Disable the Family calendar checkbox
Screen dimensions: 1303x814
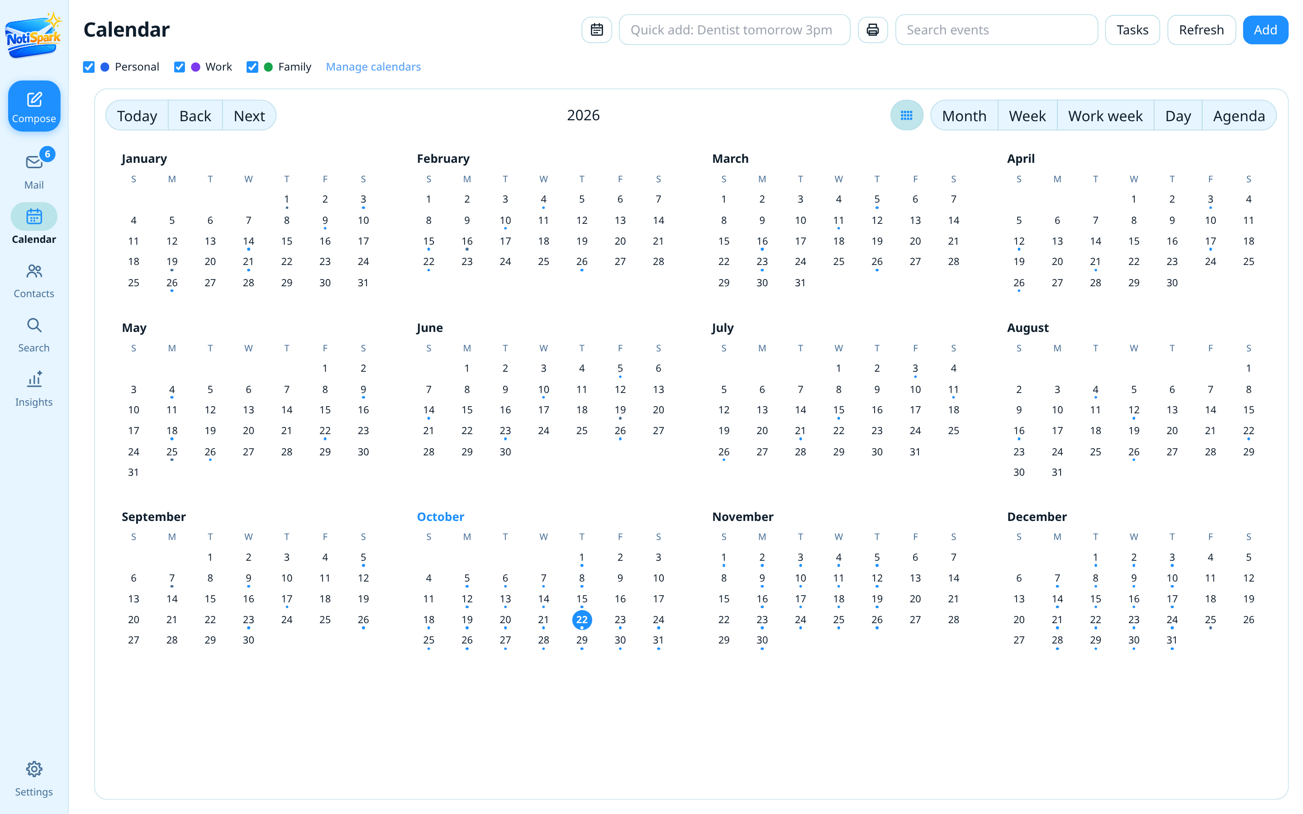[x=252, y=67]
